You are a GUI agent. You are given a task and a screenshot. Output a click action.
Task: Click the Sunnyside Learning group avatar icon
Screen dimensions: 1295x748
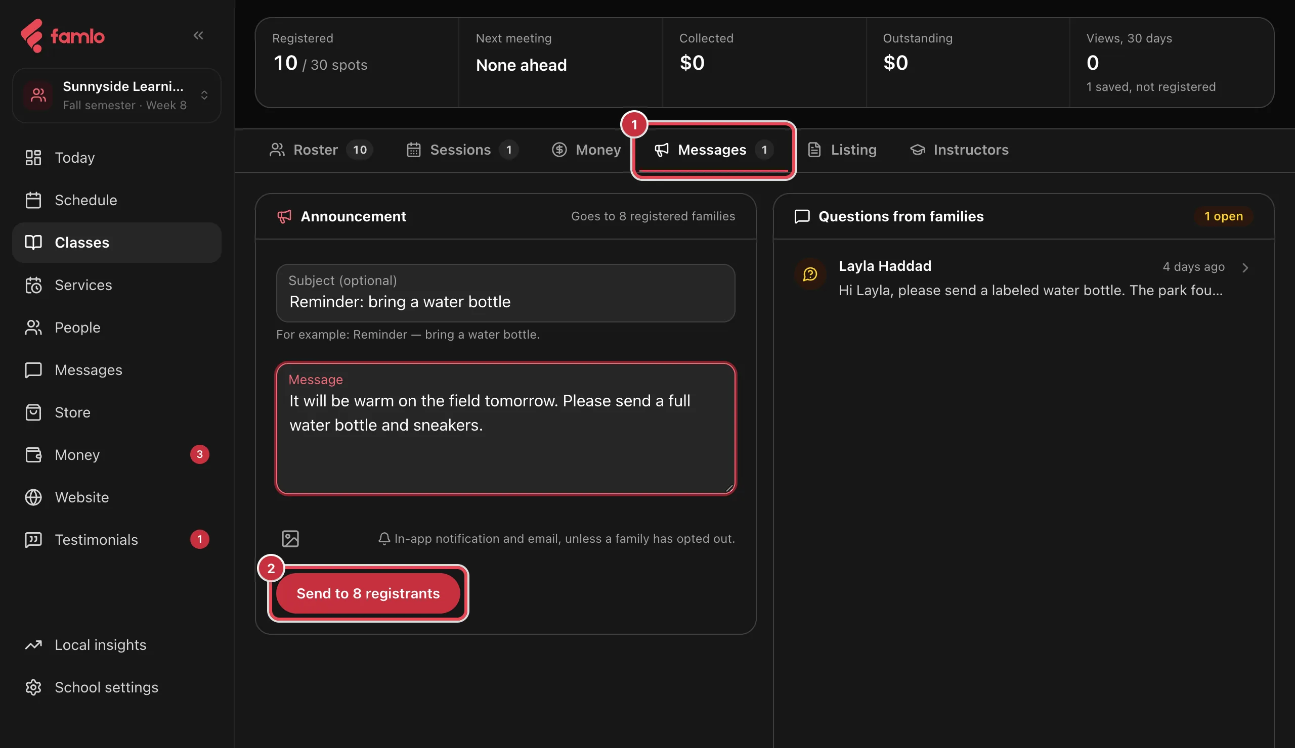pyautogui.click(x=38, y=96)
